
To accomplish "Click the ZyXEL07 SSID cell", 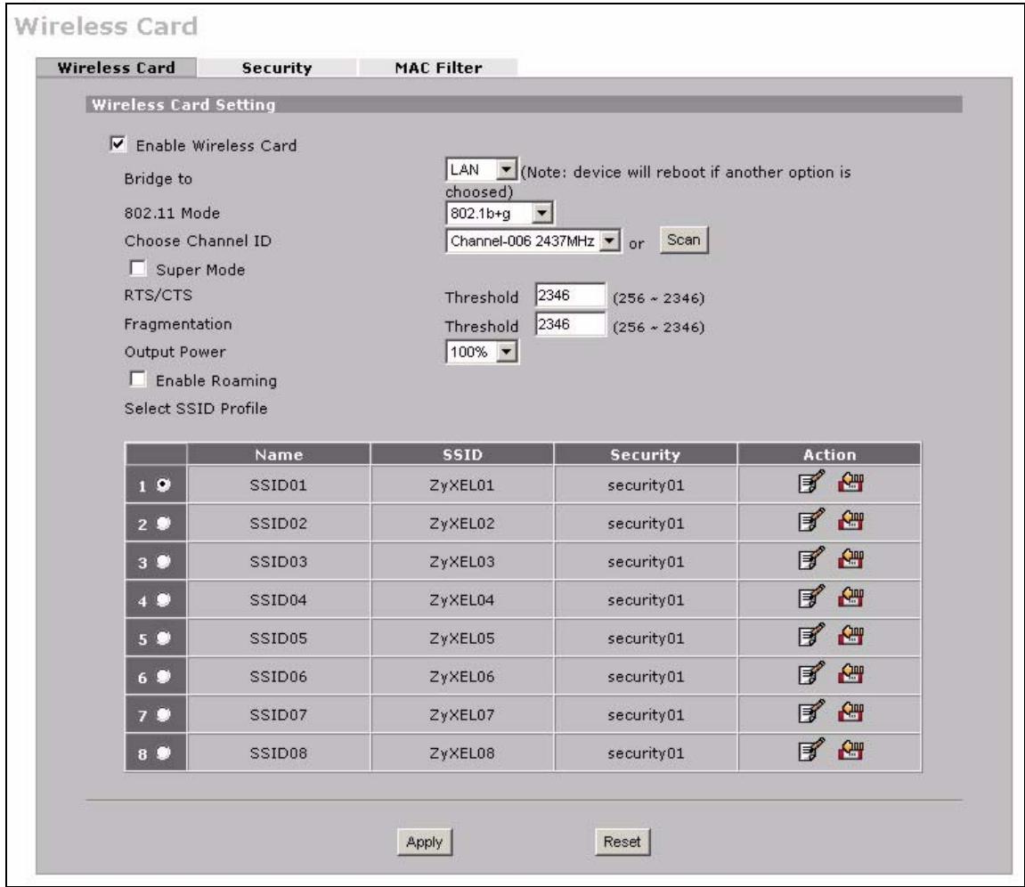I will (x=462, y=714).
